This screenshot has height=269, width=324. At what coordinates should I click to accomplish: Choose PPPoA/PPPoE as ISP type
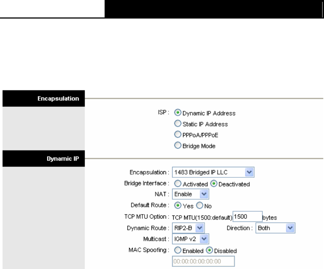178,134
